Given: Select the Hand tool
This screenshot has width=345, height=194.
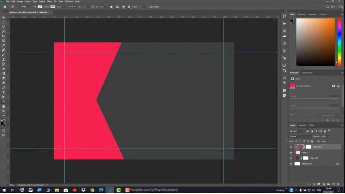Looking at the screenshot, I should (3, 106).
